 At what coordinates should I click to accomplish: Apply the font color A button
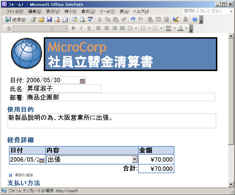(x=181, y=28)
